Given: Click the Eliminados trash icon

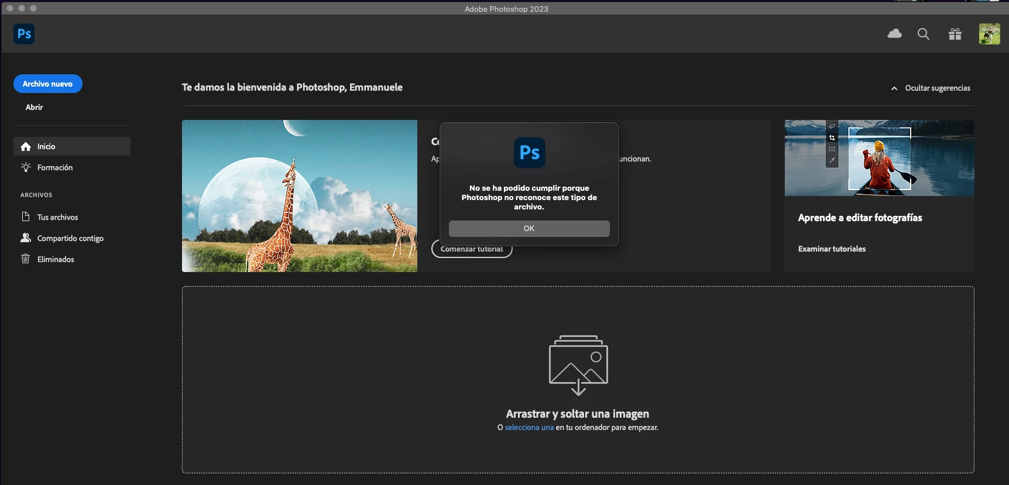Looking at the screenshot, I should (26, 259).
